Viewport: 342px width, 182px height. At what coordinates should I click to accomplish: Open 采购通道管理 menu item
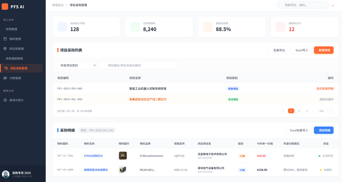click(14, 59)
